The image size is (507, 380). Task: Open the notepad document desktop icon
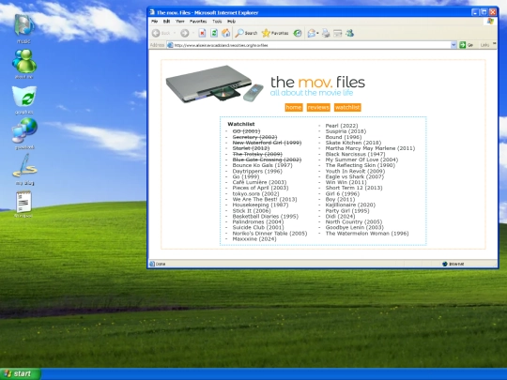coord(23,202)
